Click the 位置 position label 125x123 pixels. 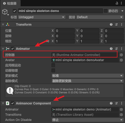[8, 31]
